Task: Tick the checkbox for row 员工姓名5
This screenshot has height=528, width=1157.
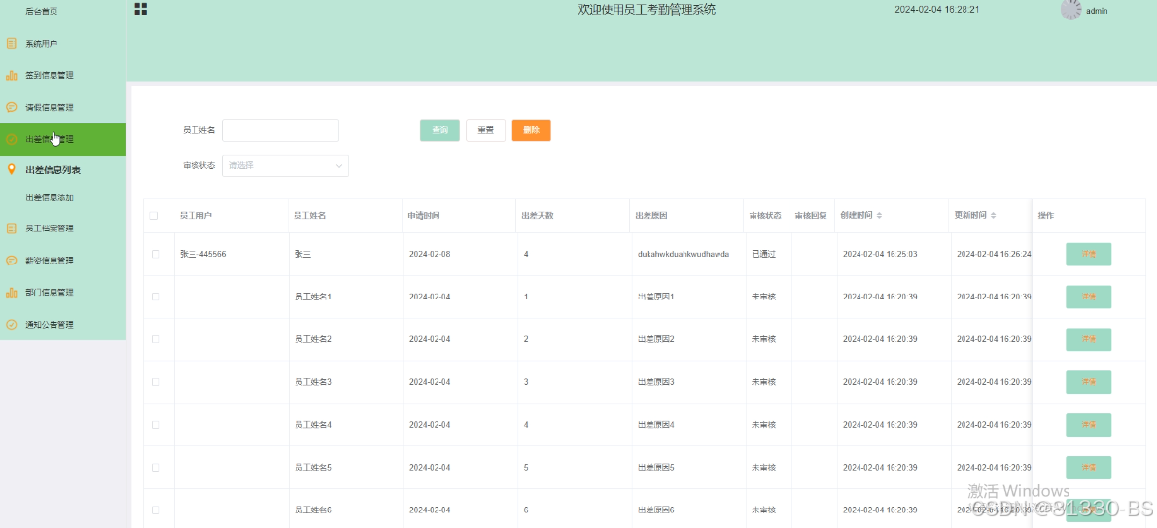Action: pos(156,468)
